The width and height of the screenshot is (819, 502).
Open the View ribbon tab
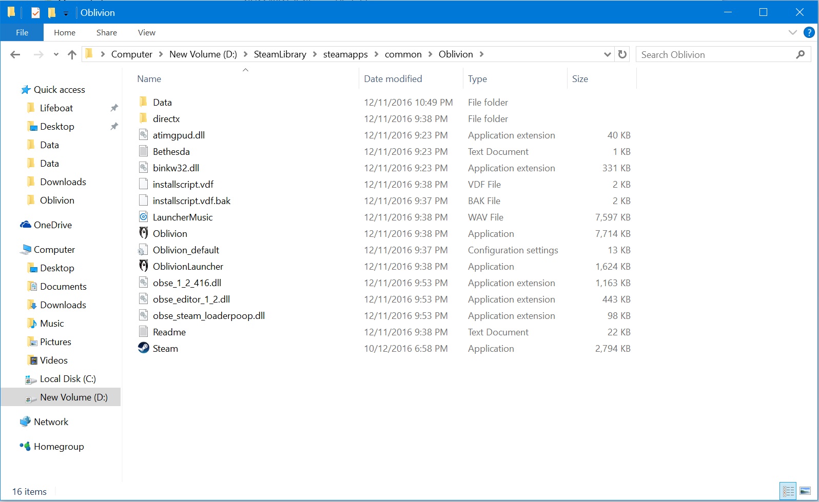[147, 32]
